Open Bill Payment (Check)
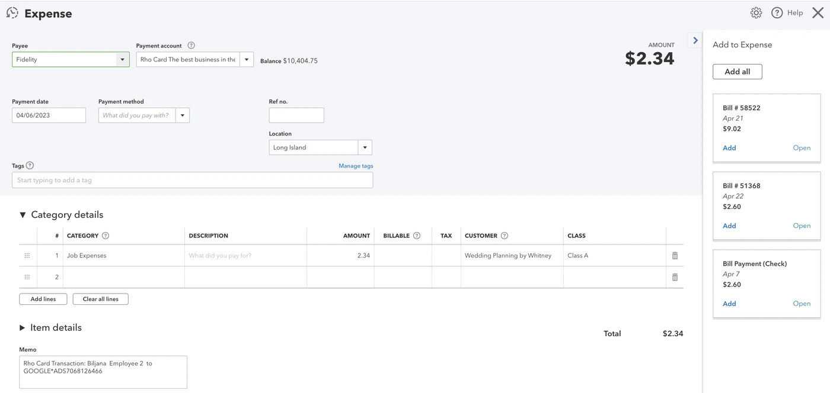Image resolution: width=830 pixels, height=393 pixels. 802,304
